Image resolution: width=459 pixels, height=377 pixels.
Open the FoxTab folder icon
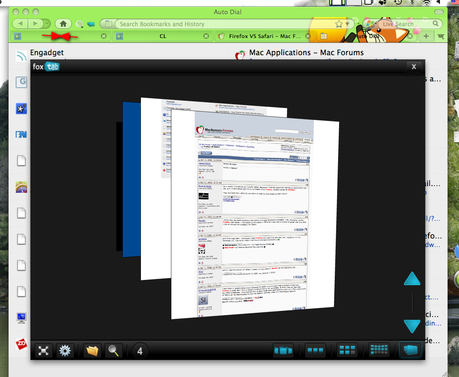(x=92, y=350)
